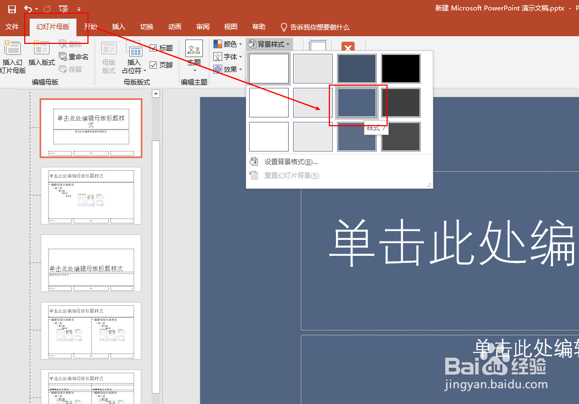Viewport: 579px width, 404px height.
Task: Select the third section header layout thumbnail
Action: [x=91, y=263]
